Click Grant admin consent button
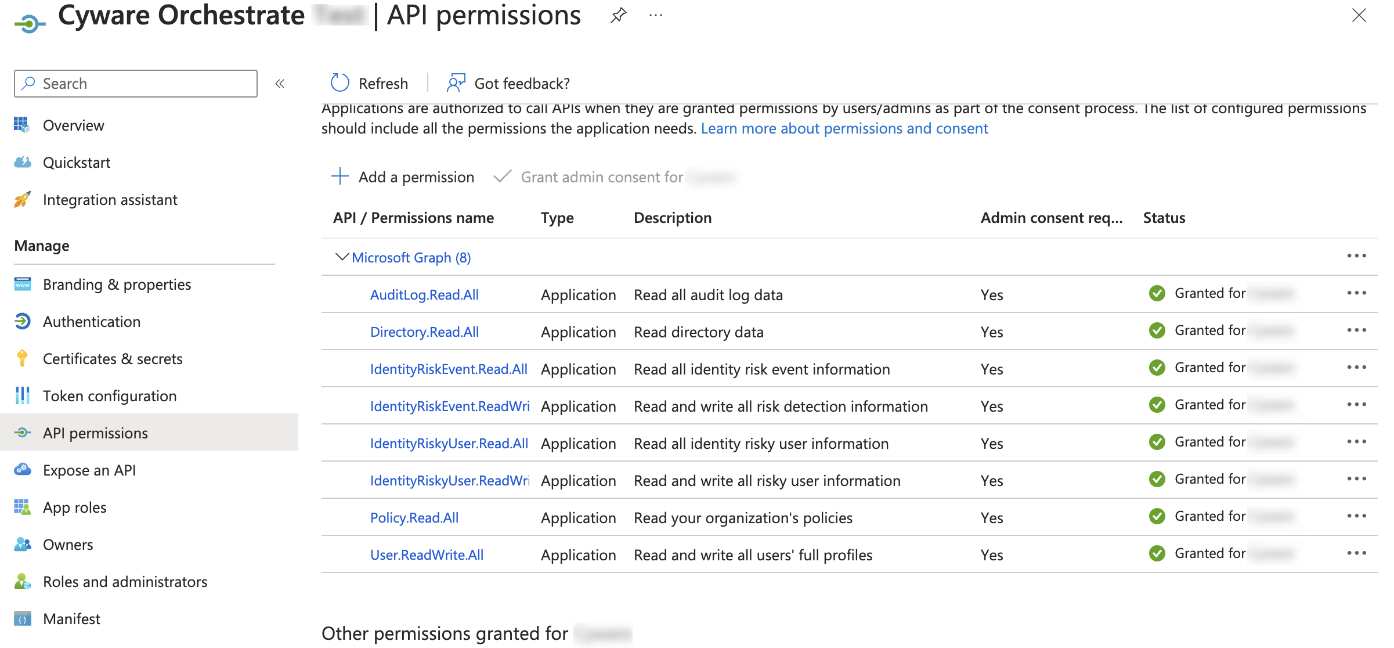Screen dimensions: 1394x648 614,177
